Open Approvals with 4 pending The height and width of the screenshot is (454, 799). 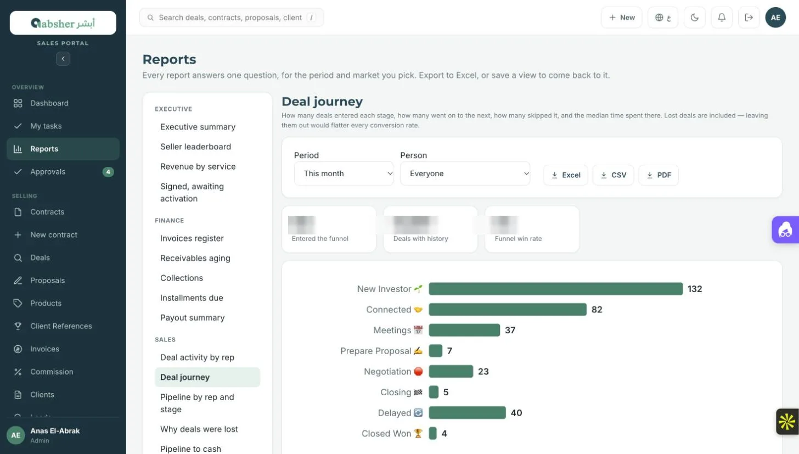click(x=63, y=172)
